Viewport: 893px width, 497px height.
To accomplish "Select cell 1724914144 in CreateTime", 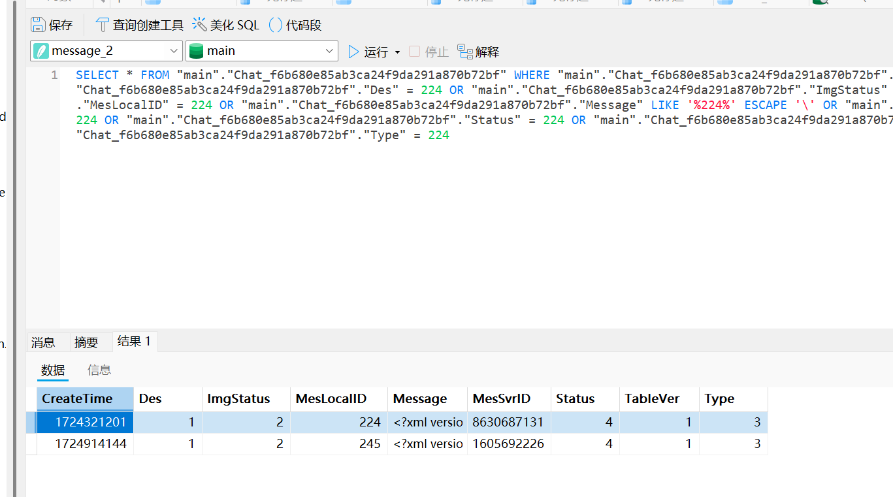I will tap(85, 444).
